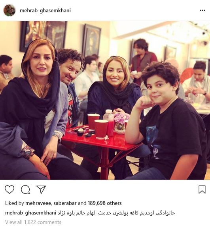The width and height of the screenshot is (210, 228).
Task: View all 1,622 comments
Action: (33, 222)
